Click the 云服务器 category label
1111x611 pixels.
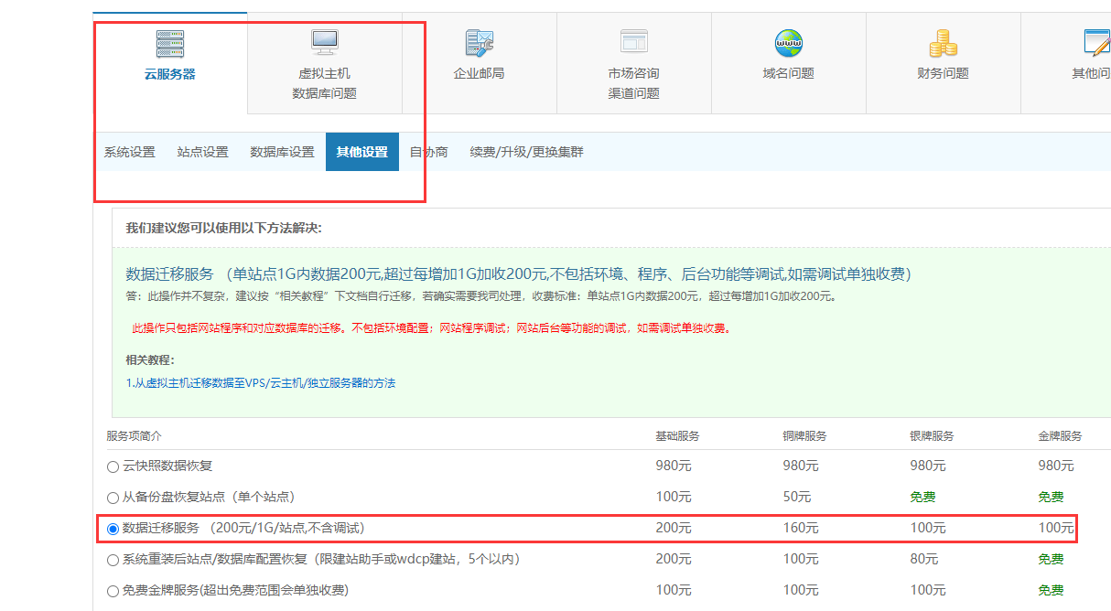coord(169,74)
